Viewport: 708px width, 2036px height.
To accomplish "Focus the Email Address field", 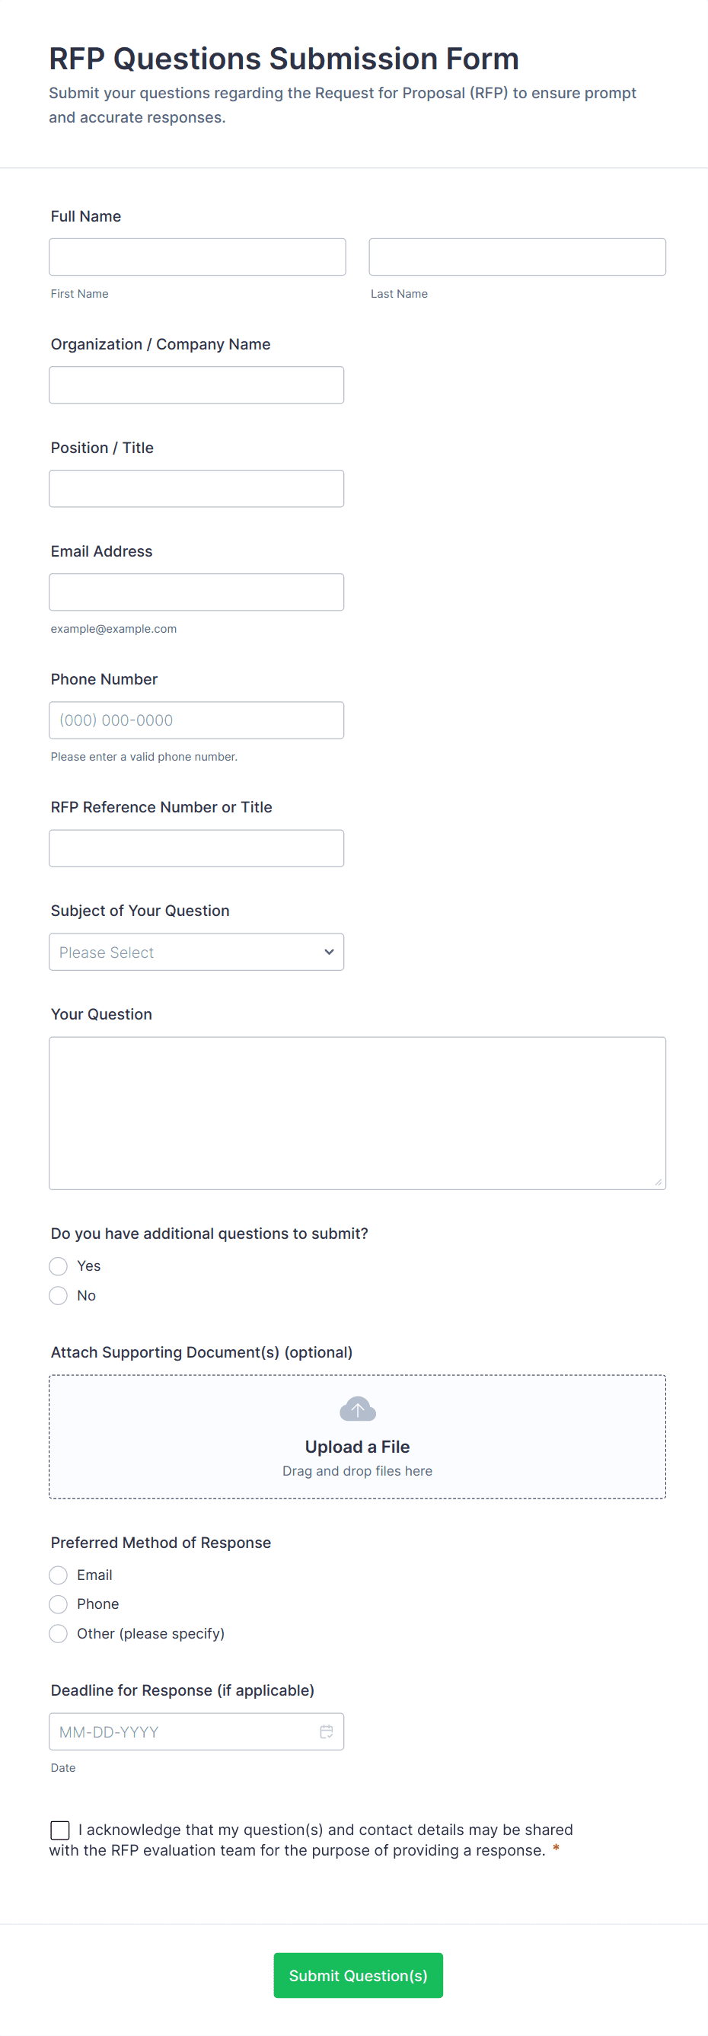I will (x=196, y=592).
